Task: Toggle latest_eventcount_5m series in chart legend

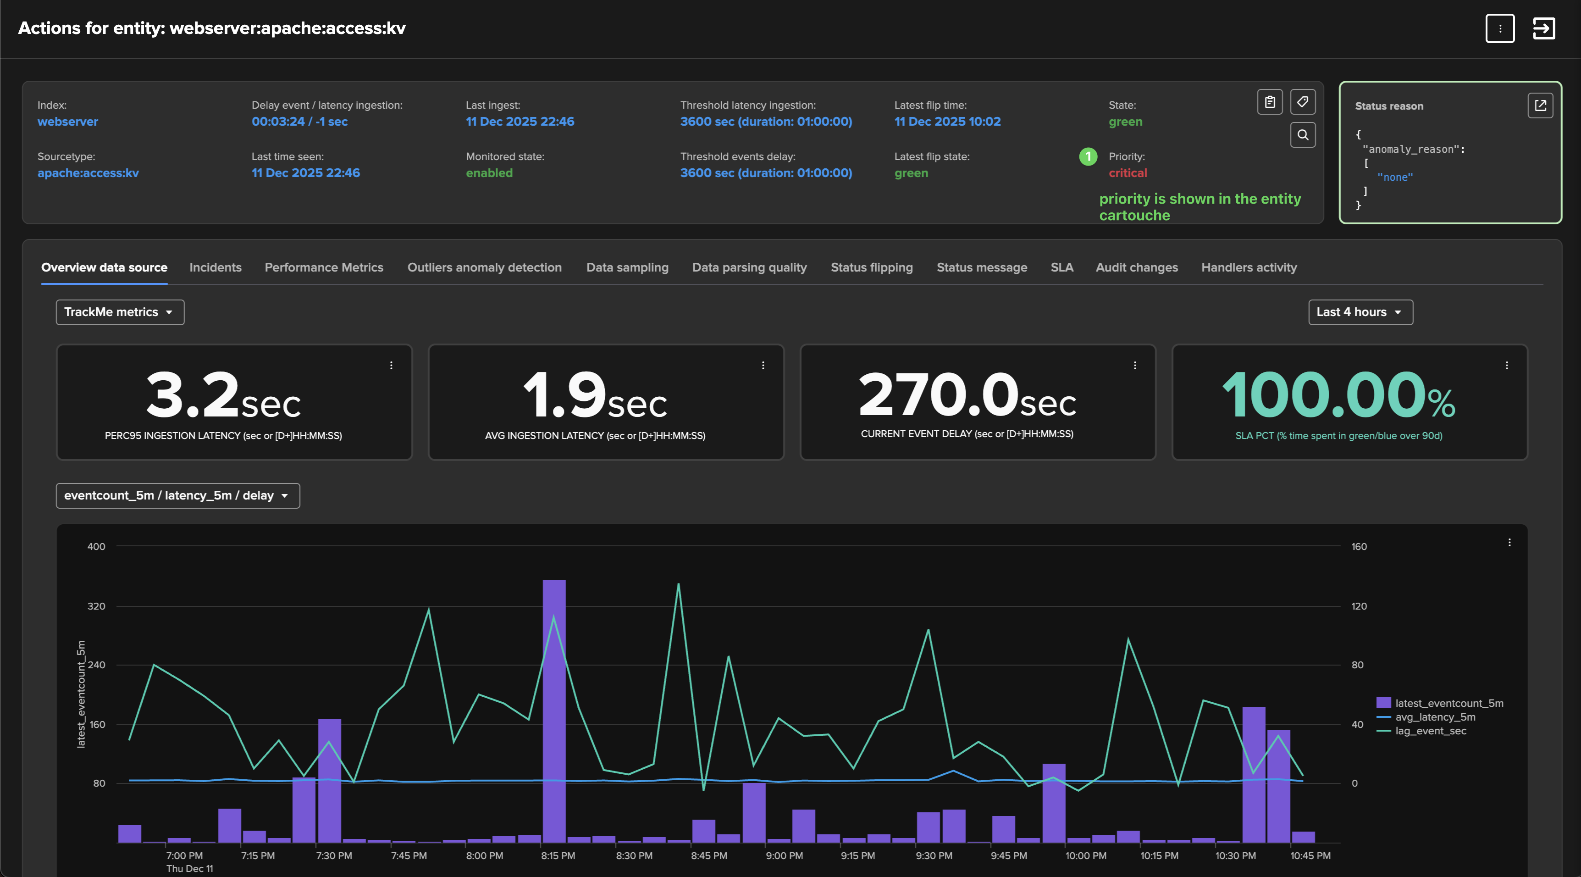Action: coord(1448,703)
